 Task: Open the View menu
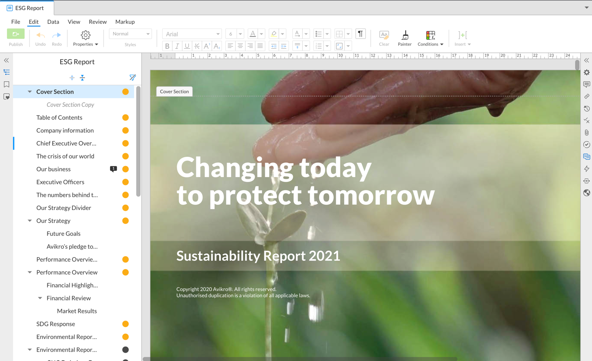(74, 22)
